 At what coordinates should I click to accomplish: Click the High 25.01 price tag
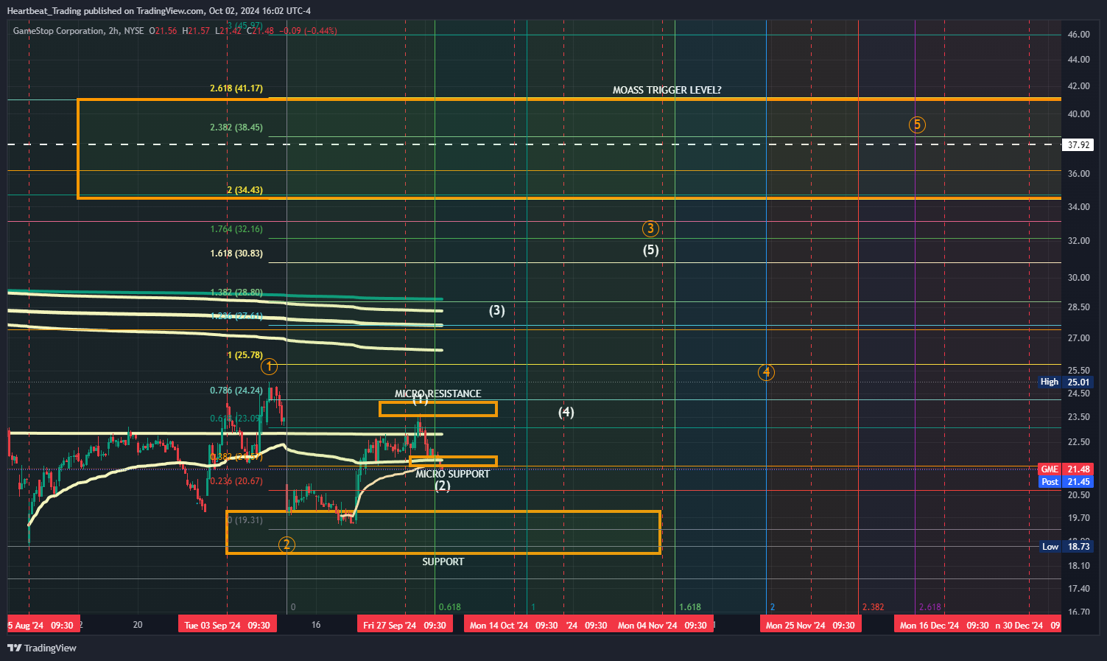pyautogui.click(x=1066, y=382)
